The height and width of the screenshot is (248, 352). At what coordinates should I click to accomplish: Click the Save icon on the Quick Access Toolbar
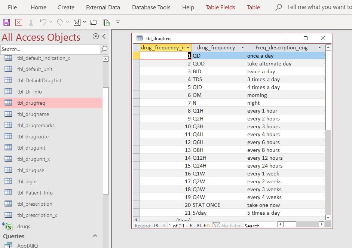[x=6, y=22]
